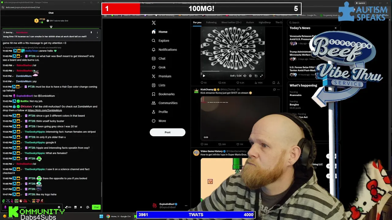Switch to the For you tab

click(x=197, y=22)
